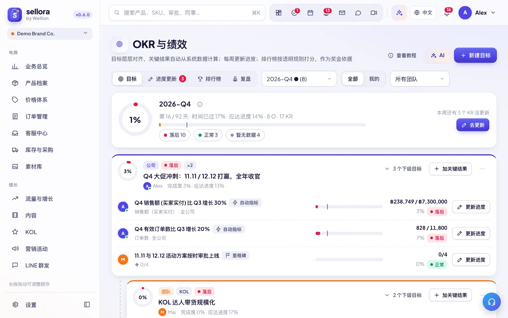Click the AI sparkle icon in top bar
508x318 pixels.
pyautogui.click(x=399, y=13)
